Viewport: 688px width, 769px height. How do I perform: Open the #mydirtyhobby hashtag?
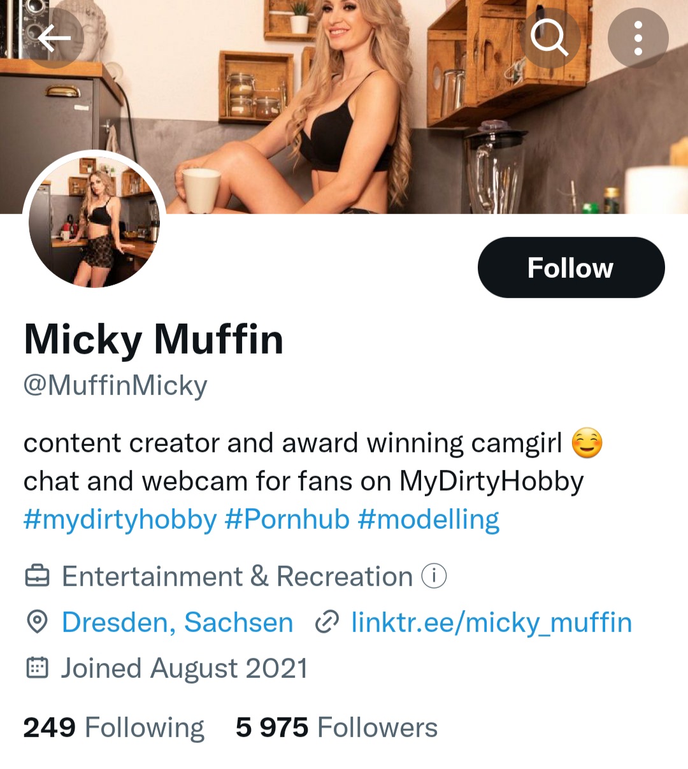point(120,519)
